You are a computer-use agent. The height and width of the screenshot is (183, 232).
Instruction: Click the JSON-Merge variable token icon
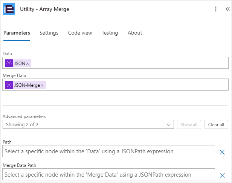[x=9, y=85]
